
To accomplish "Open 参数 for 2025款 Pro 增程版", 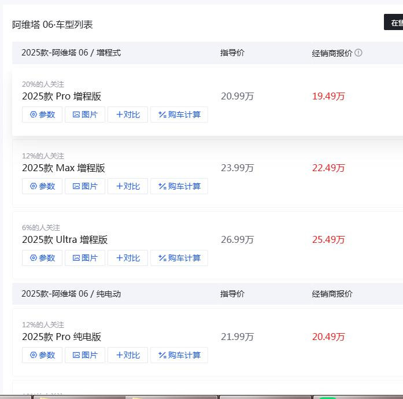I will pyautogui.click(x=42, y=114).
